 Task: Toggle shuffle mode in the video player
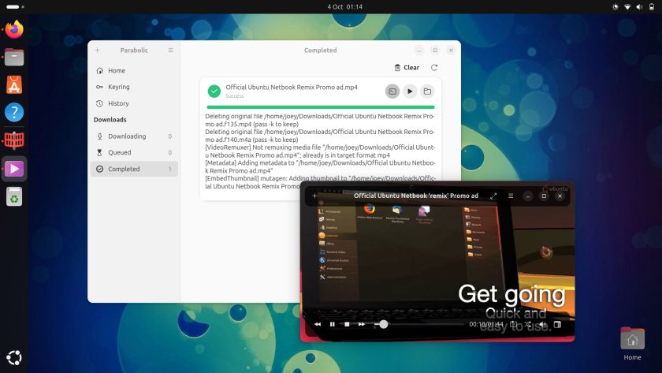528,324
